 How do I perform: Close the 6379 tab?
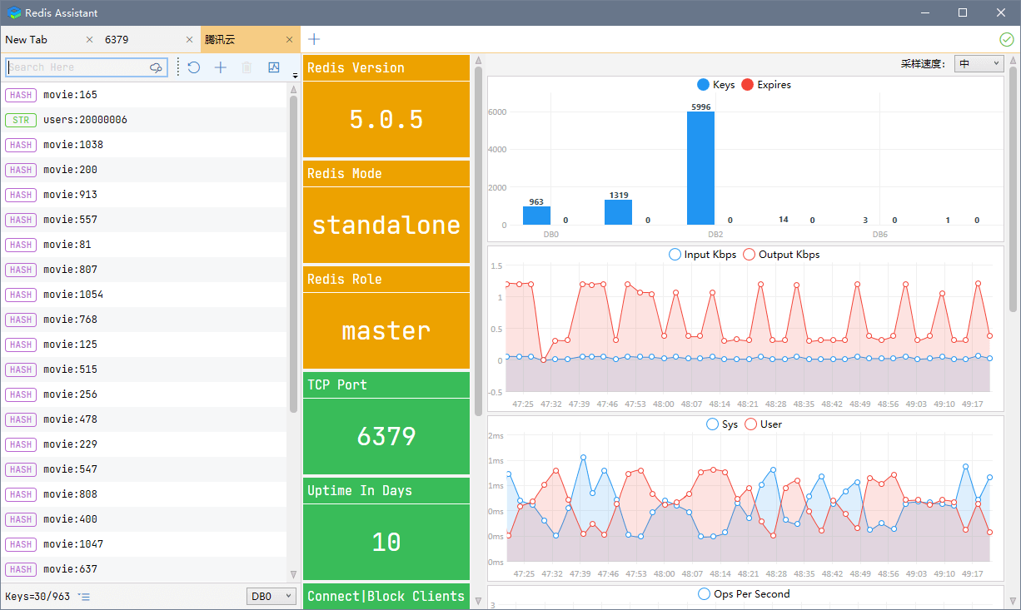190,40
